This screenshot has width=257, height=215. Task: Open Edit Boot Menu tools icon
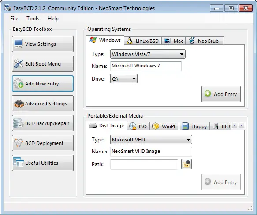tap(18, 63)
